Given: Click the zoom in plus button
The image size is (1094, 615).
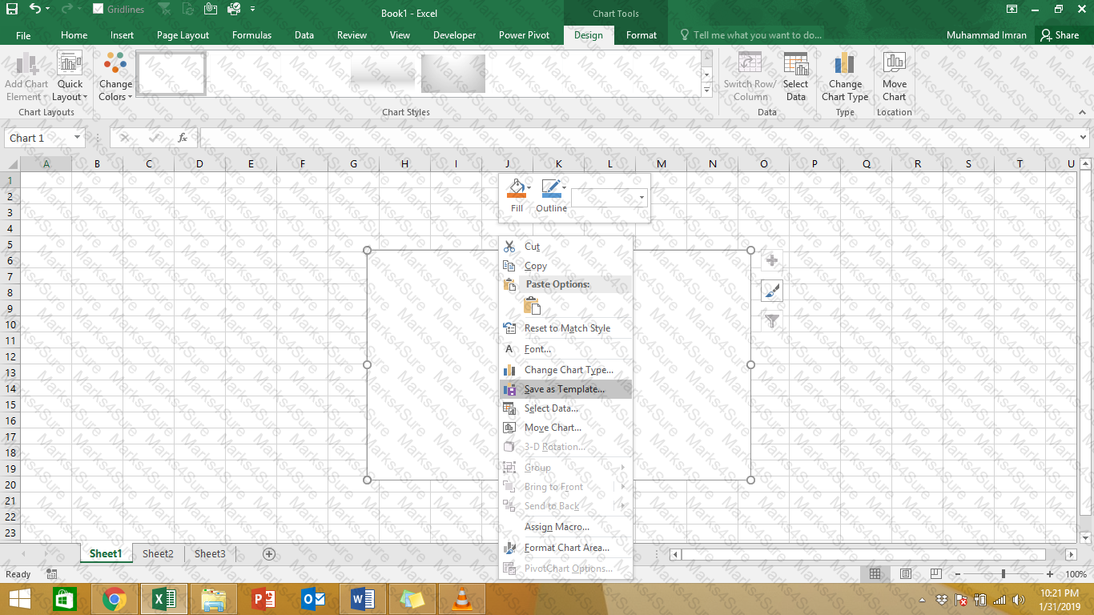Looking at the screenshot, I should pos(1050,574).
